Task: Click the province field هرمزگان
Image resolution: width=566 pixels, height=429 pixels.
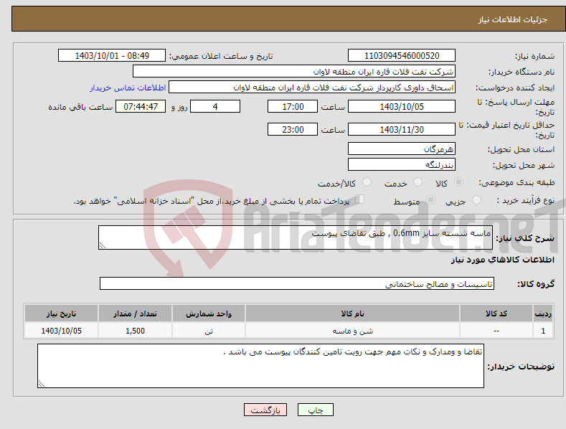Action: pos(402,148)
